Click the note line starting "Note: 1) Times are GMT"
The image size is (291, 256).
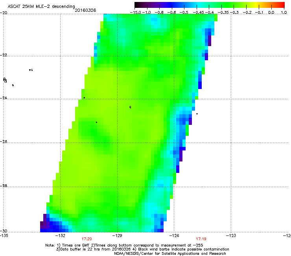coord(124,245)
